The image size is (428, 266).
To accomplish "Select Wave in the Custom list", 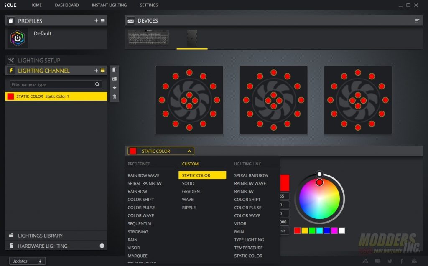I will (x=188, y=200).
